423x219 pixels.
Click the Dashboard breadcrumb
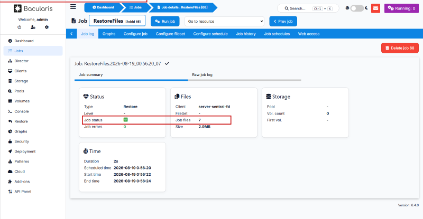103,7
